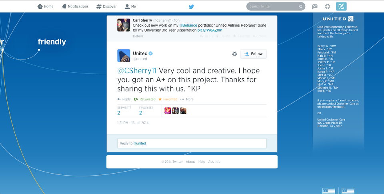This screenshot has height=194, width=384.
Task: Click the 1:21 PM - 16 Jul 2014 timestamp
Action: [x=133, y=123]
